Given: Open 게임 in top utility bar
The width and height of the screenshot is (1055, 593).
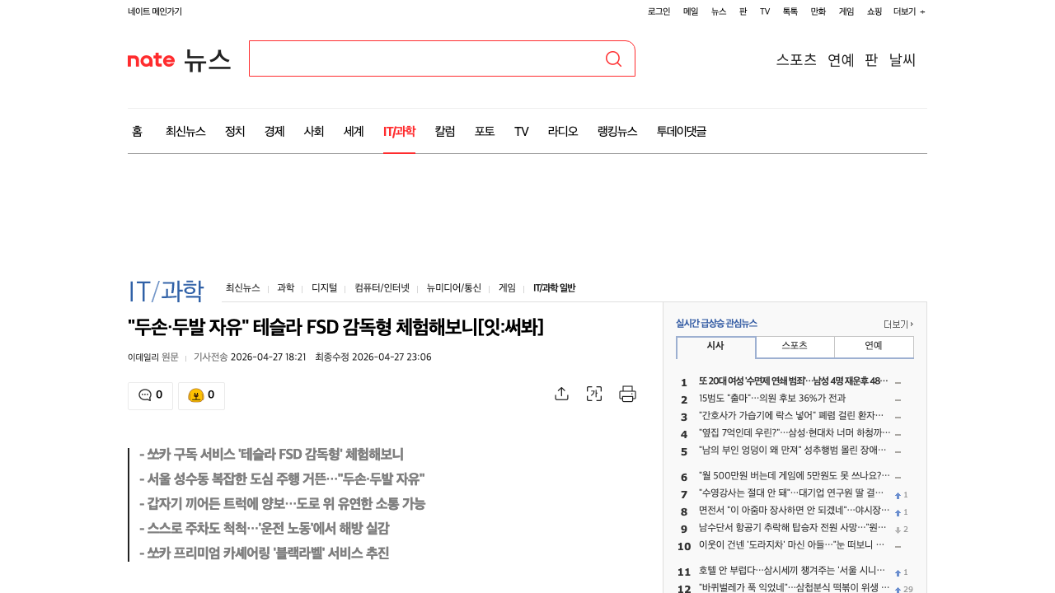Looking at the screenshot, I should 846,12.
